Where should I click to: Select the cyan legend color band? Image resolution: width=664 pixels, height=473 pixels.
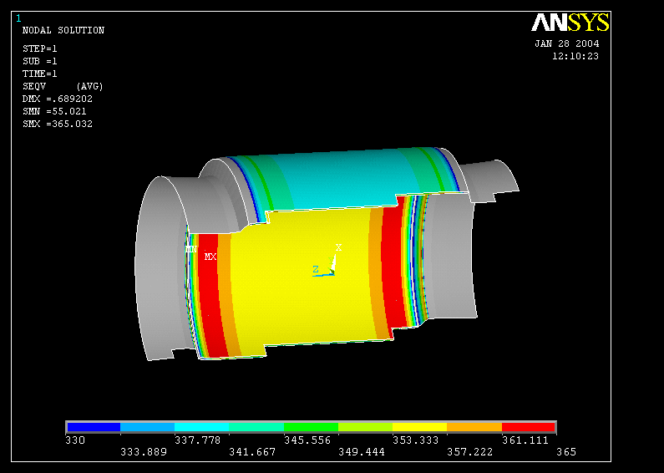pyautogui.click(x=201, y=427)
